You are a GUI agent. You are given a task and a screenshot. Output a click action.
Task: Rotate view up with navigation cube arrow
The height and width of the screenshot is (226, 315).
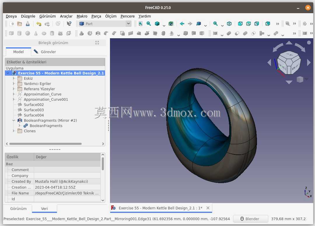click(x=289, y=43)
